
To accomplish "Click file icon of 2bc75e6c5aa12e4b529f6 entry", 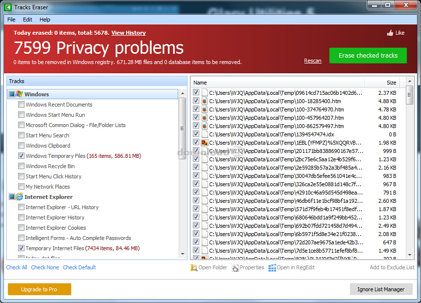I will pyautogui.click(x=205, y=159).
